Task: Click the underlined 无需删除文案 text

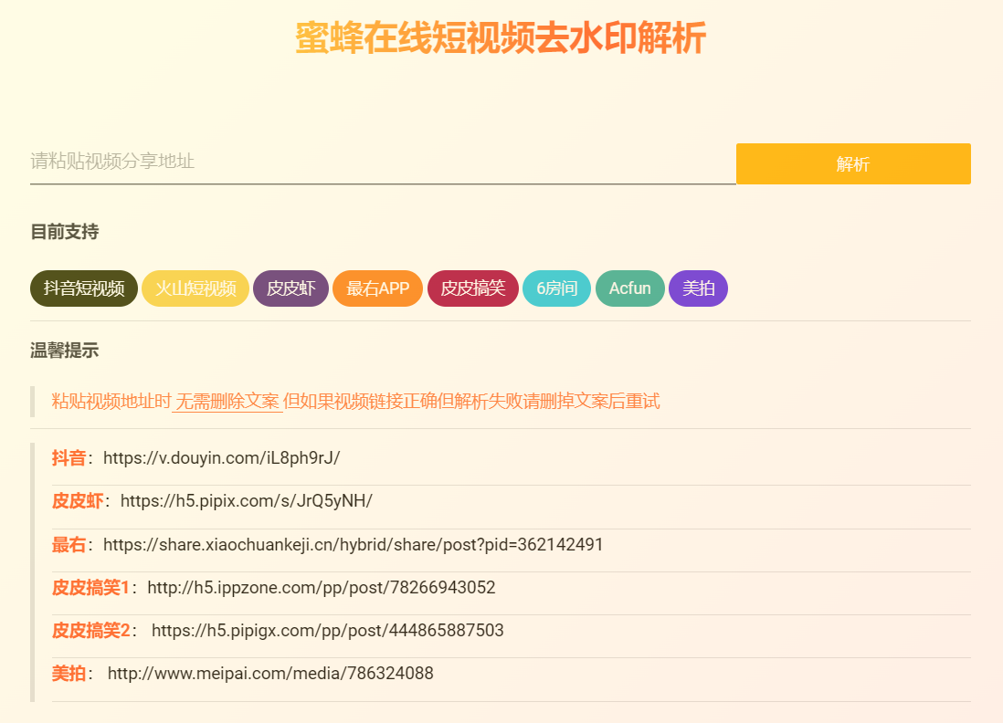Action: (227, 402)
